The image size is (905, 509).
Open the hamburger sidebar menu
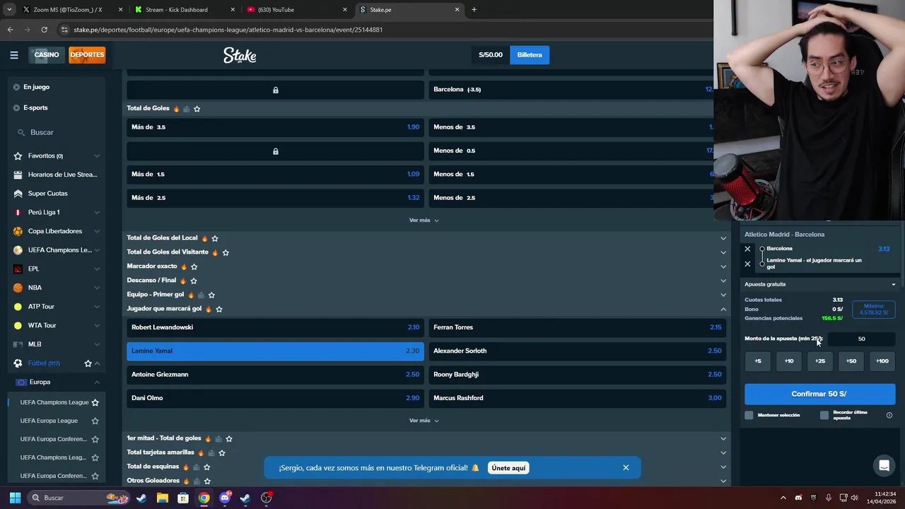(x=13, y=55)
